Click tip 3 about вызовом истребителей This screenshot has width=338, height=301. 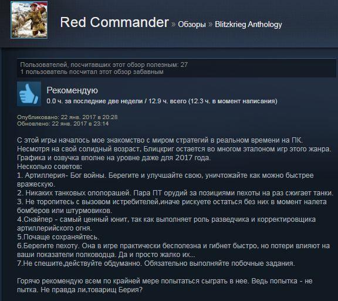(x=172, y=206)
